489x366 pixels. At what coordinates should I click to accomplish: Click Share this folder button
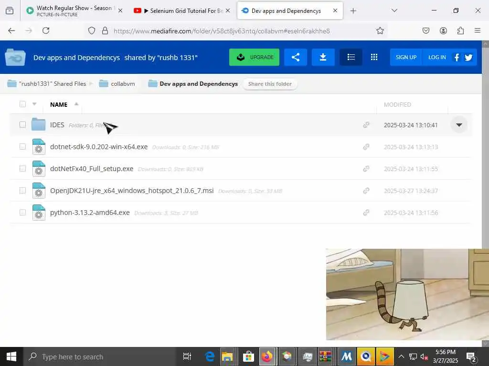point(270,84)
